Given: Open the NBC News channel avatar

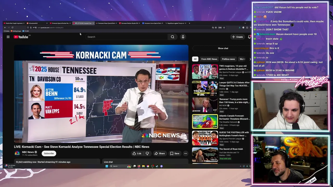Looking at the screenshot, I should pos(17,153).
